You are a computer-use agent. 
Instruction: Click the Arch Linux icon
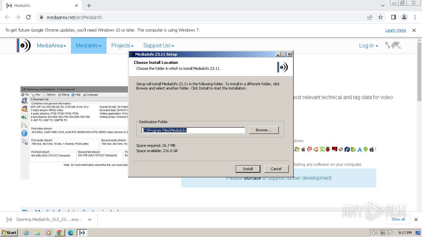tap(360, 149)
